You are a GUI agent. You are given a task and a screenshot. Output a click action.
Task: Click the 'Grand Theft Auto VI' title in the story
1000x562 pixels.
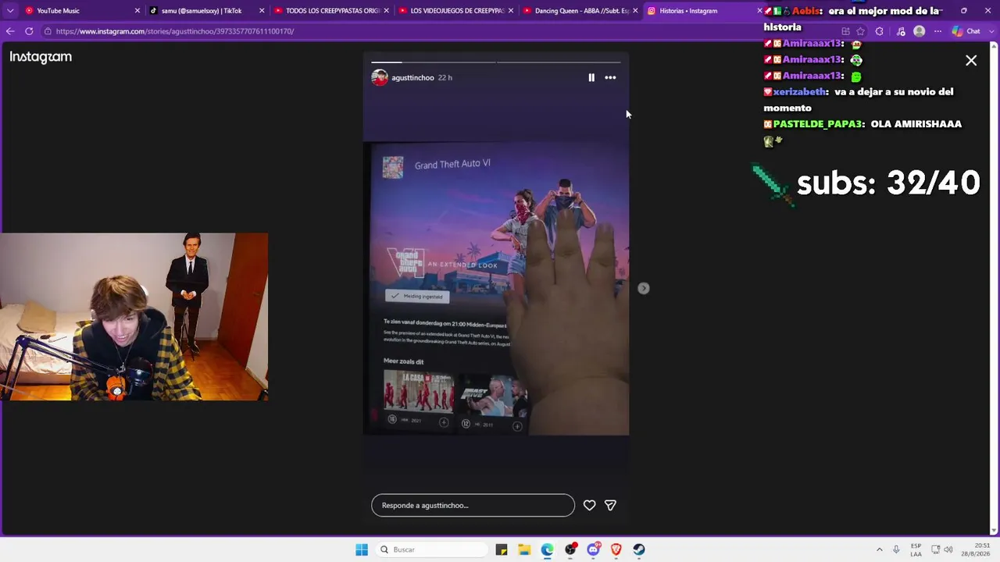coord(452,164)
